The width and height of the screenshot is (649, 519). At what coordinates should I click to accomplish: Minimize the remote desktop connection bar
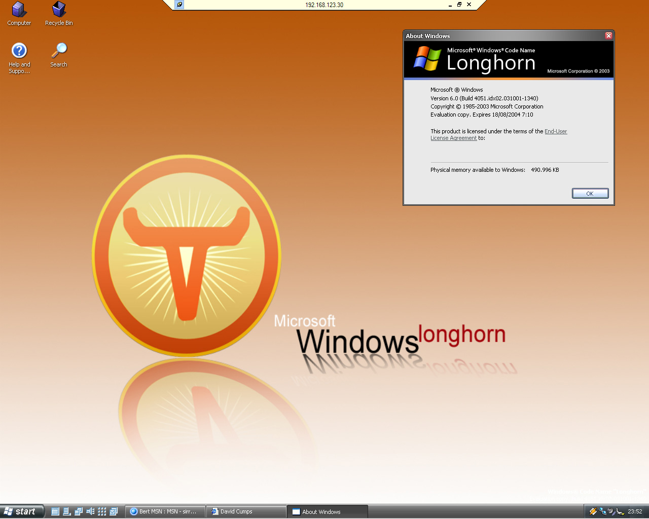(x=450, y=5)
